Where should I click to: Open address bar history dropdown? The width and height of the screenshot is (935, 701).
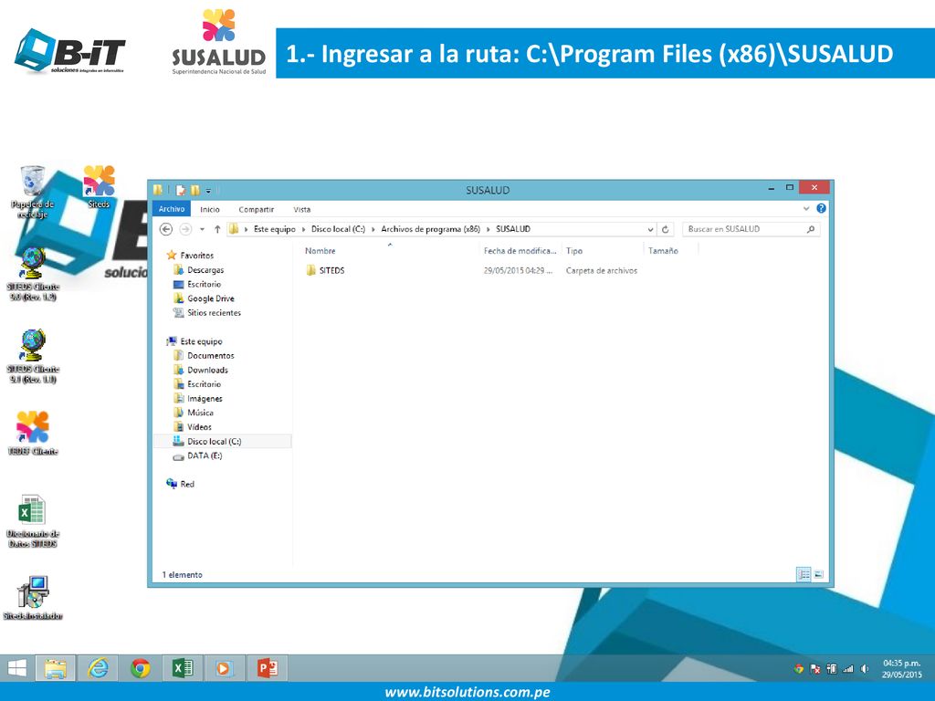click(650, 229)
